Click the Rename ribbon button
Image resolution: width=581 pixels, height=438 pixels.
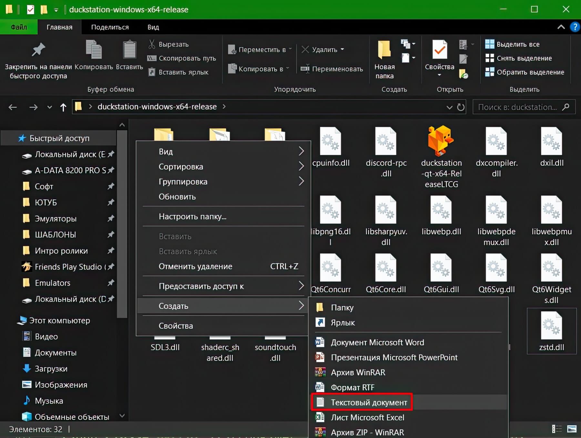click(332, 69)
